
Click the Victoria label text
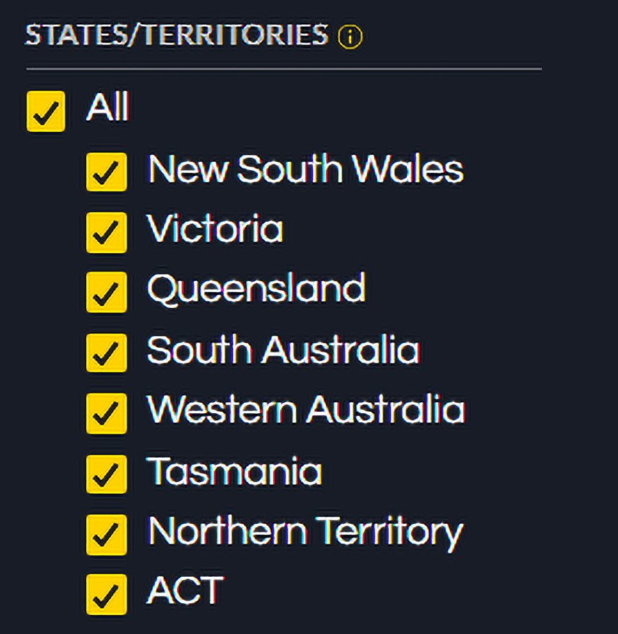point(215,229)
